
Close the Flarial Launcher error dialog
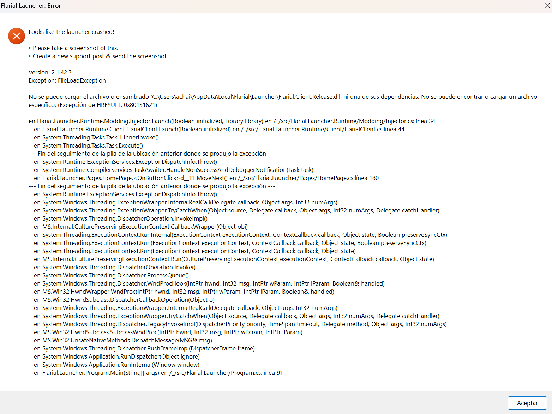547,6
